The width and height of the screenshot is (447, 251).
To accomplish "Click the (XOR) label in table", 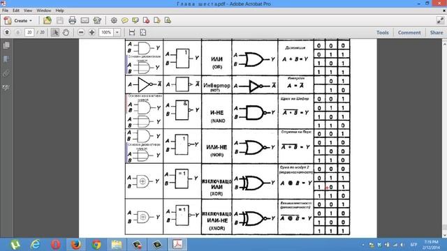I will point(217,194).
